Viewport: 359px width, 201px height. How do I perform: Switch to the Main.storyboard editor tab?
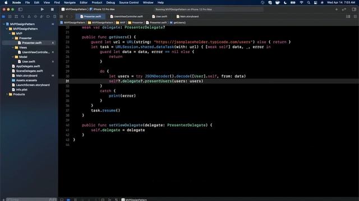tap(187, 16)
